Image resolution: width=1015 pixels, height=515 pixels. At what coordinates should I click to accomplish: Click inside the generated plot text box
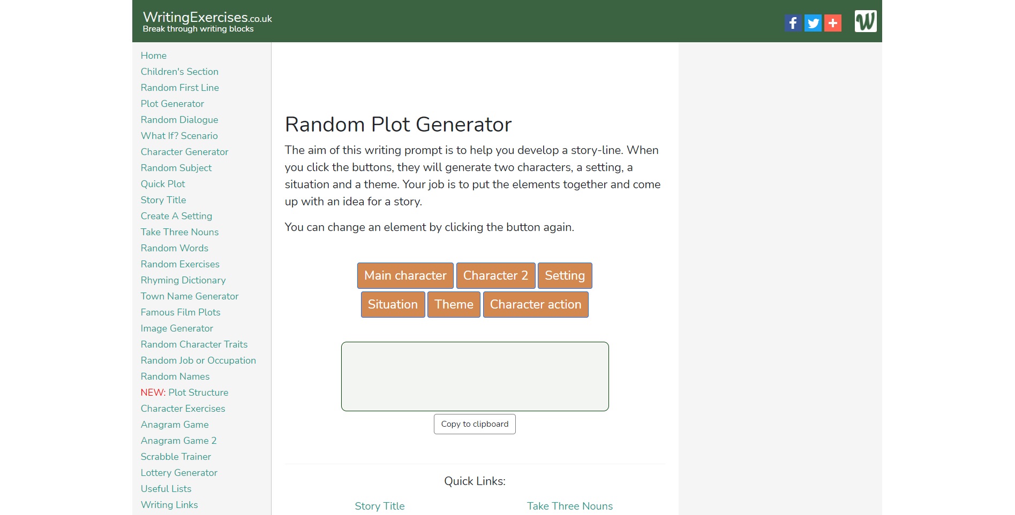pos(475,376)
